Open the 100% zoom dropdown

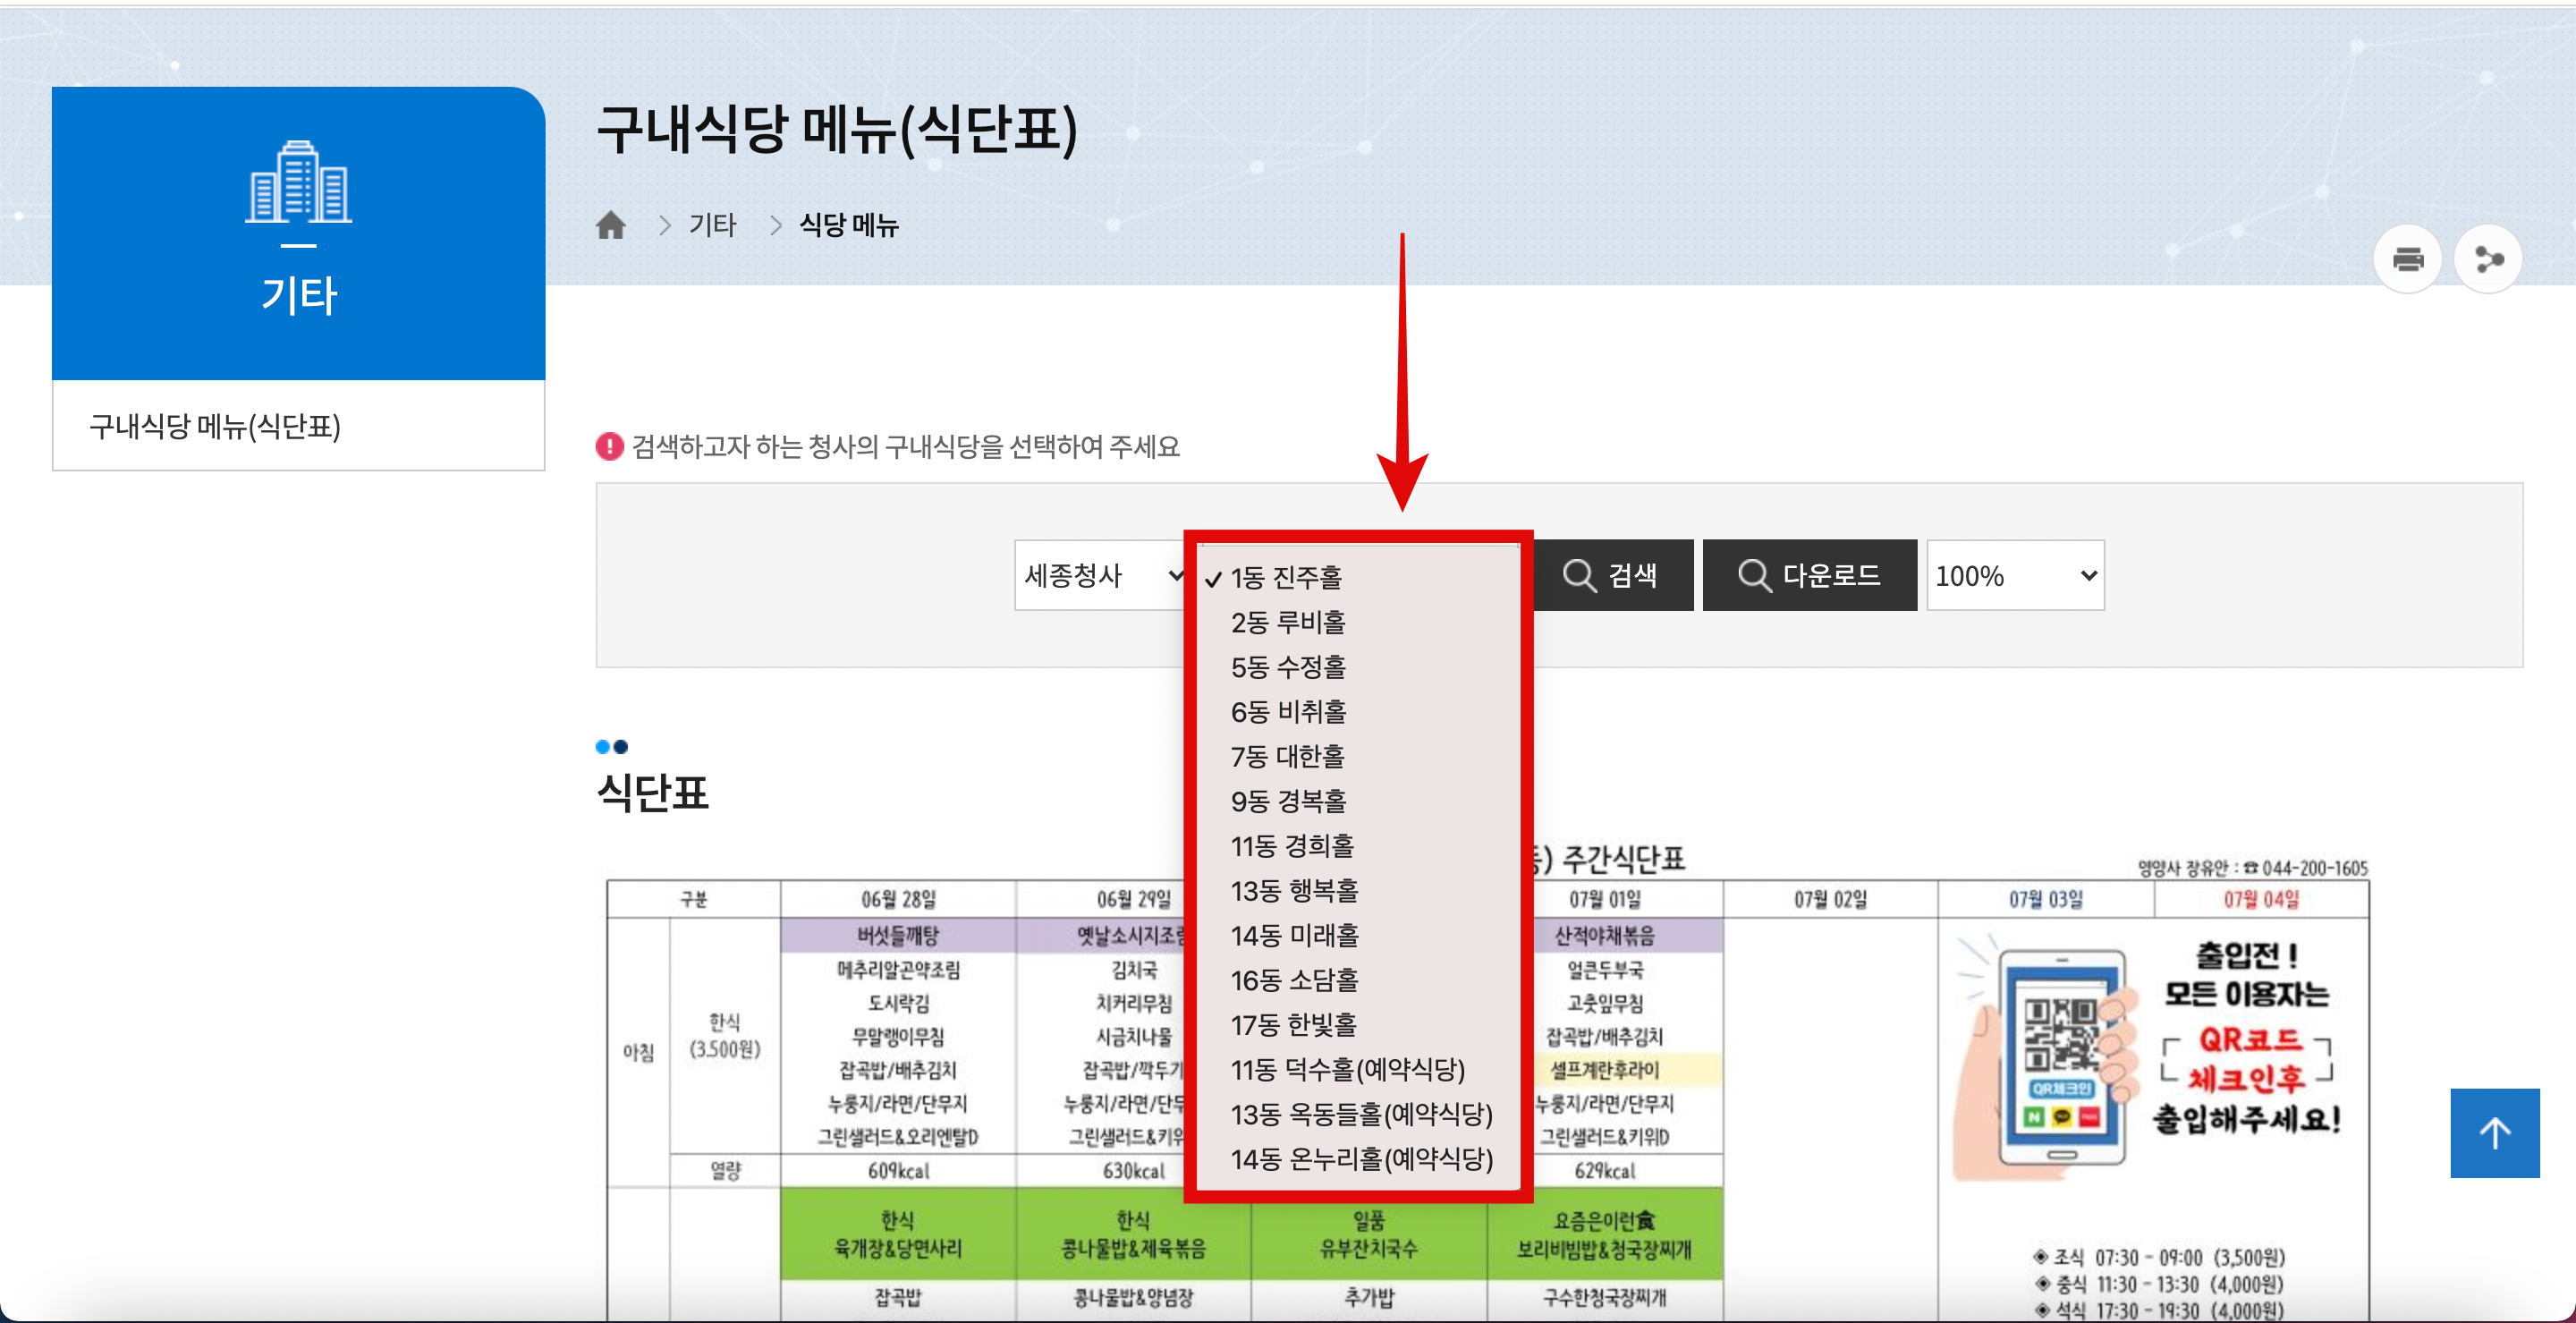pyautogui.click(x=2014, y=575)
